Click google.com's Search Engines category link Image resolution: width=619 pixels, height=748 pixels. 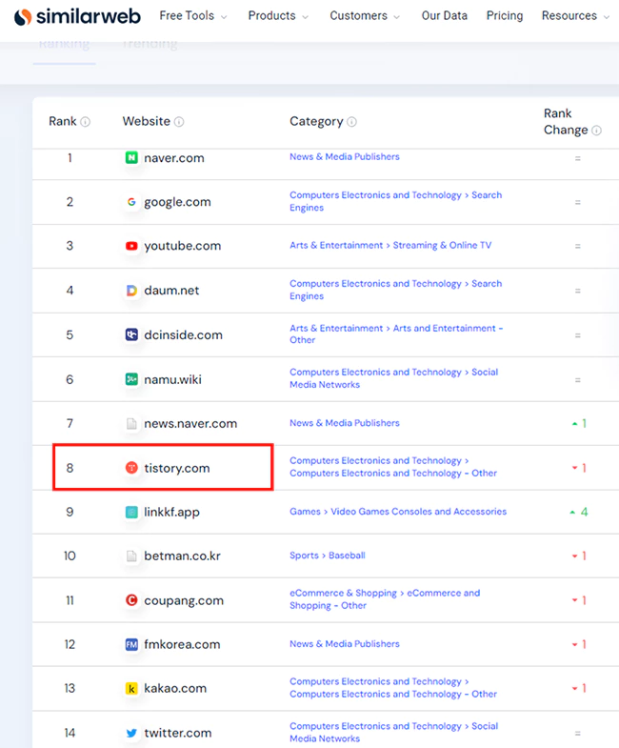(x=396, y=201)
